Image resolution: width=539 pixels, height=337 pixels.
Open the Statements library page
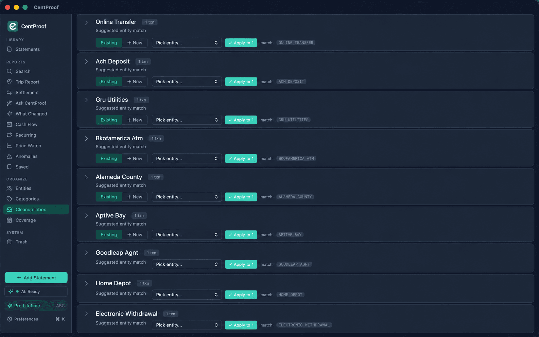(x=36, y=49)
